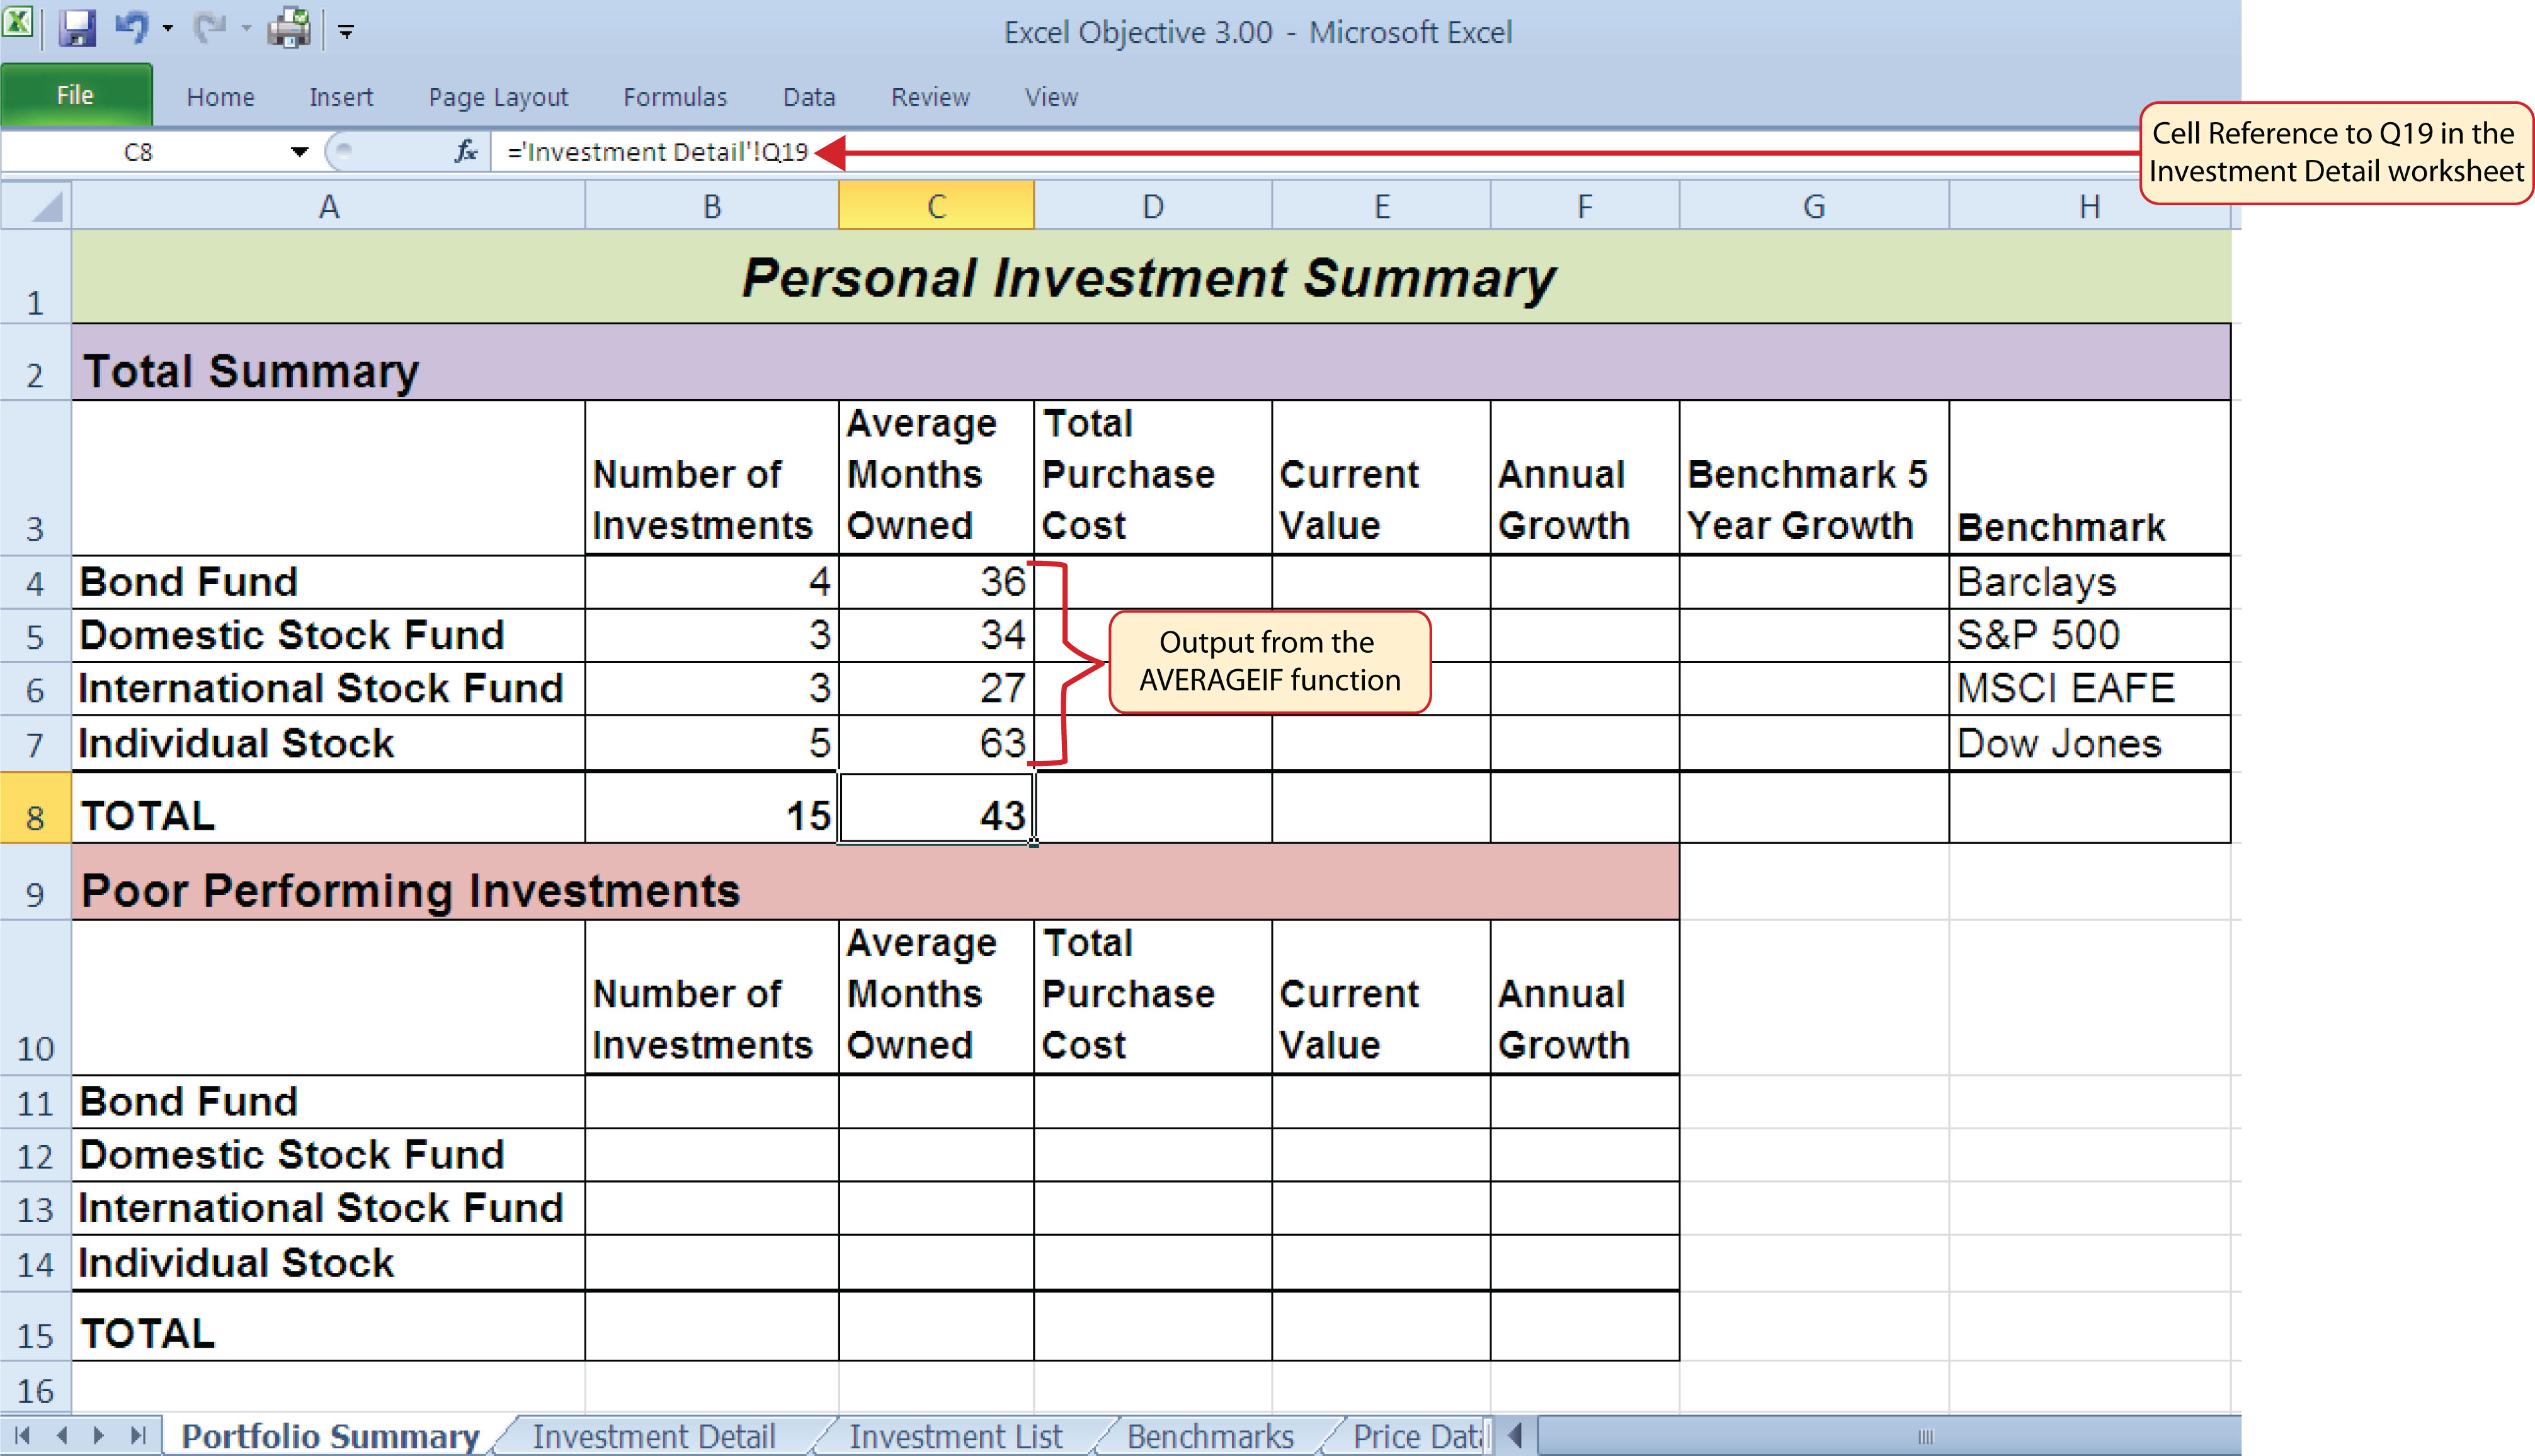Screen dimensions: 2535x1456
Task: Open the File tab
Action: 76,95
